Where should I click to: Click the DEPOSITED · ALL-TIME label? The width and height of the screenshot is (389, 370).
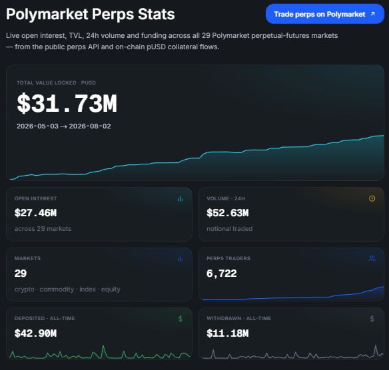45,318
